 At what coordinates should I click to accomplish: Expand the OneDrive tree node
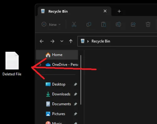point(40,65)
